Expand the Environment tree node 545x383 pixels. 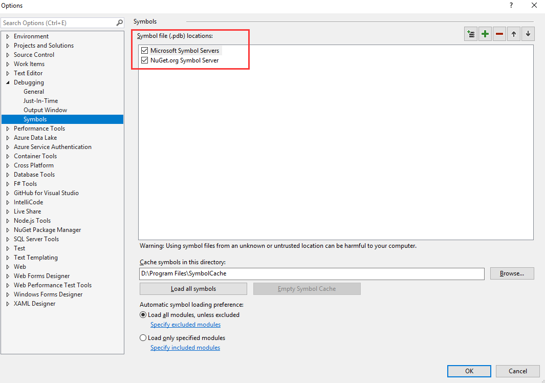tap(8, 36)
